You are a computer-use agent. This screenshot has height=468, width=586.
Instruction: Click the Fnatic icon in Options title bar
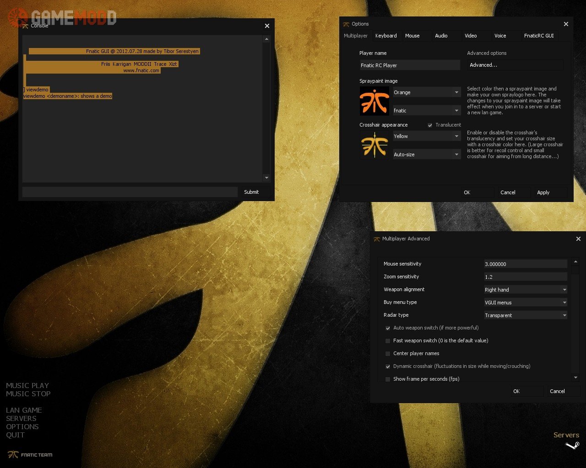(x=346, y=24)
